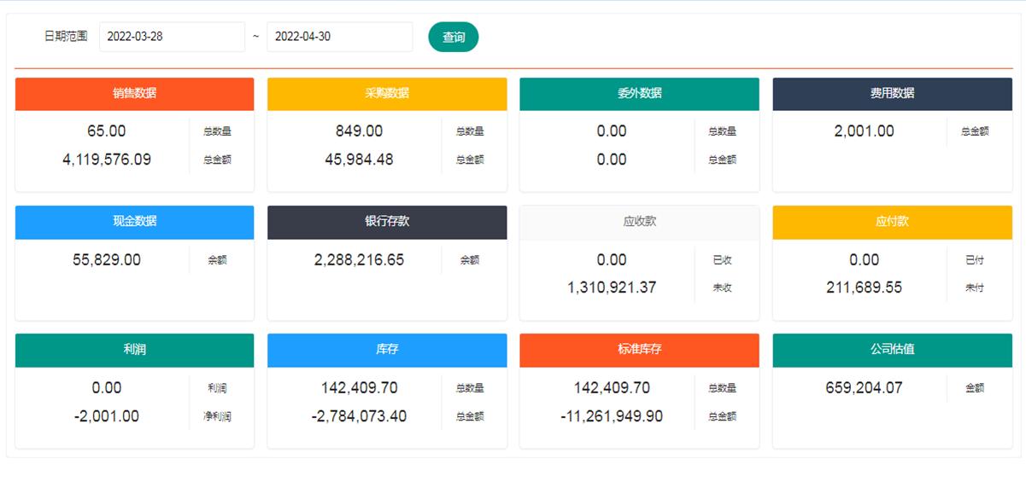Click the 净利润 label
1026x482 pixels.
click(217, 417)
